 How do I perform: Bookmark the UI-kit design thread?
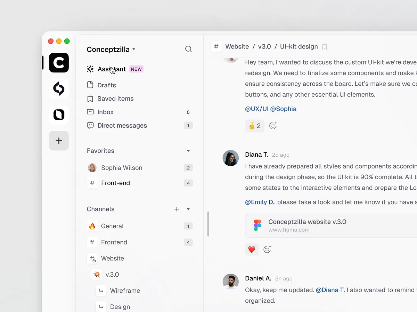[x=324, y=46]
